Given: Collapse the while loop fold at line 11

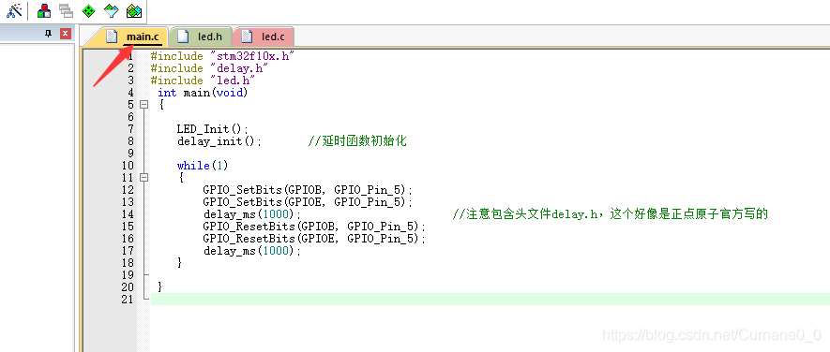Looking at the screenshot, I should tap(143, 178).
